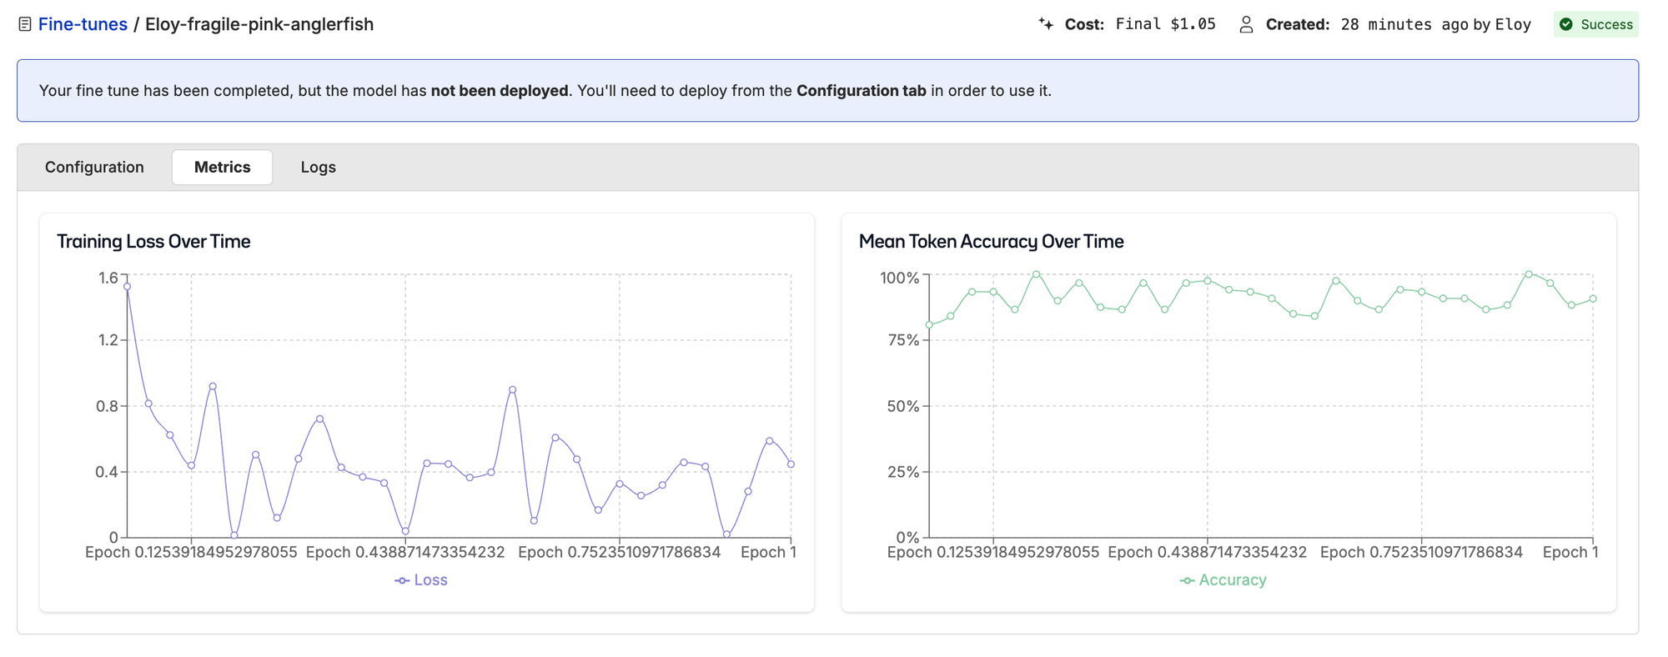Open the Configuration tab
This screenshot has width=1668, height=657.
click(x=94, y=167)
